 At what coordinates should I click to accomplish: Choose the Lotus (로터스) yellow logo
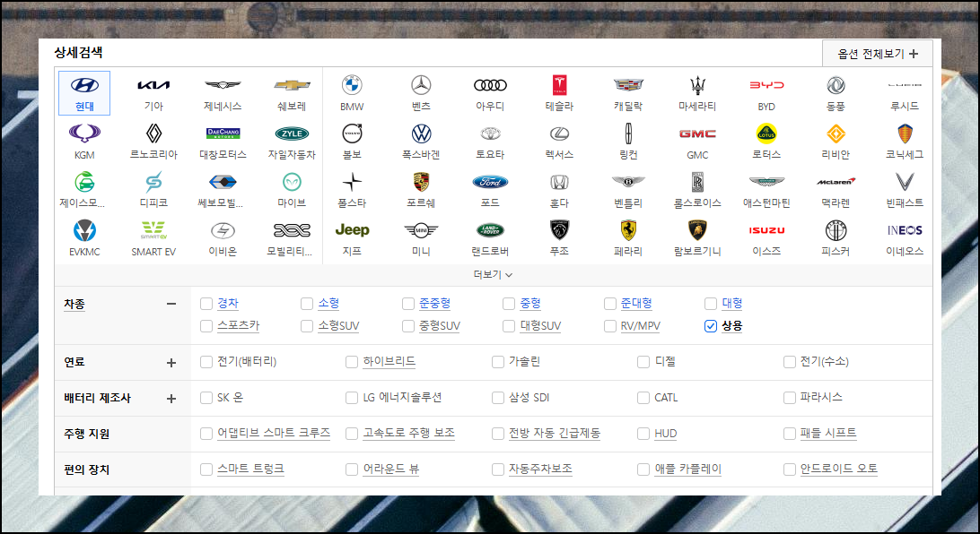766,133
